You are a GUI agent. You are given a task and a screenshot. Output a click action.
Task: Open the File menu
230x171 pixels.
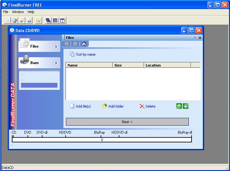6,12
